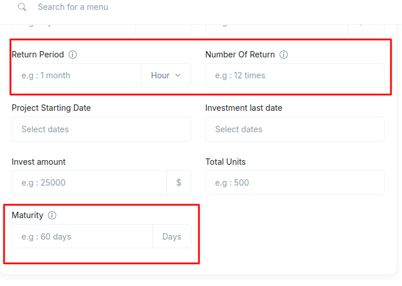Click the magnifier search icon
402x286 pixels.
click(x=22, y=7)
